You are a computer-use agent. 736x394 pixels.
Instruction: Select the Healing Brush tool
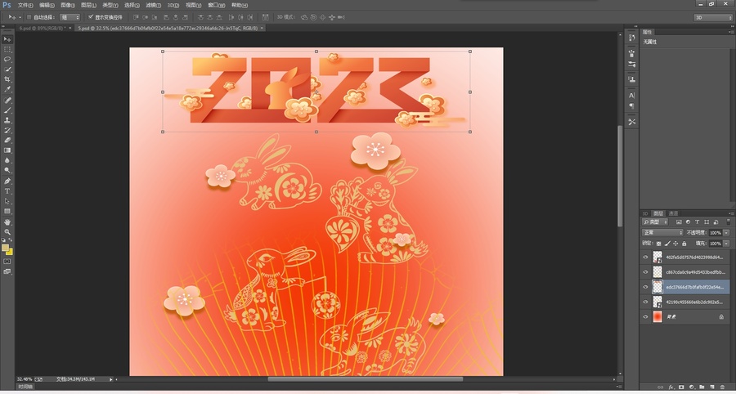click(x=7, y=101)
